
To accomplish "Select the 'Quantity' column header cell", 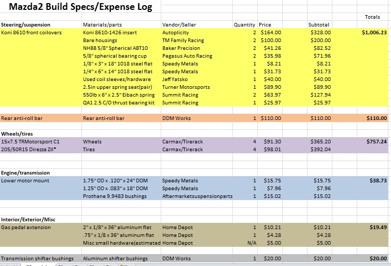I will click(245, 25).
